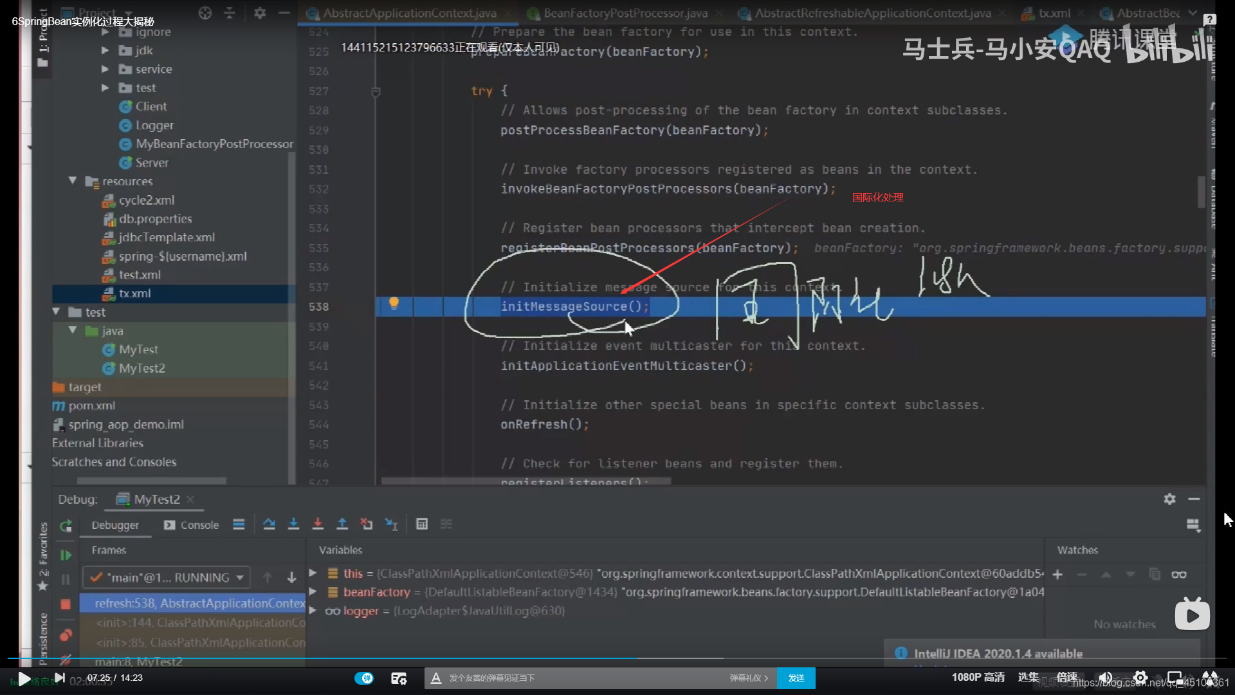
Task: Collapse the java test folder
Action: pyautogui.click(x=73, y=330)
